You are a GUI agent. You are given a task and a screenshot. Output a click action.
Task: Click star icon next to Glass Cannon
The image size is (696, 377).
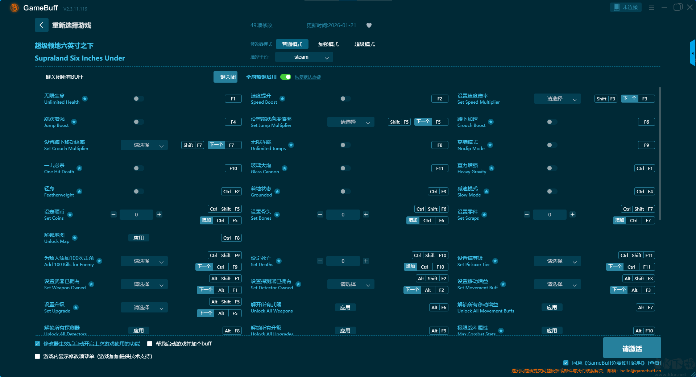(285, 168)
